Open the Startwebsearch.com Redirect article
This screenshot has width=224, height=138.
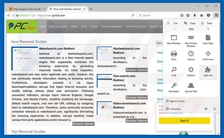click(126, 51)
